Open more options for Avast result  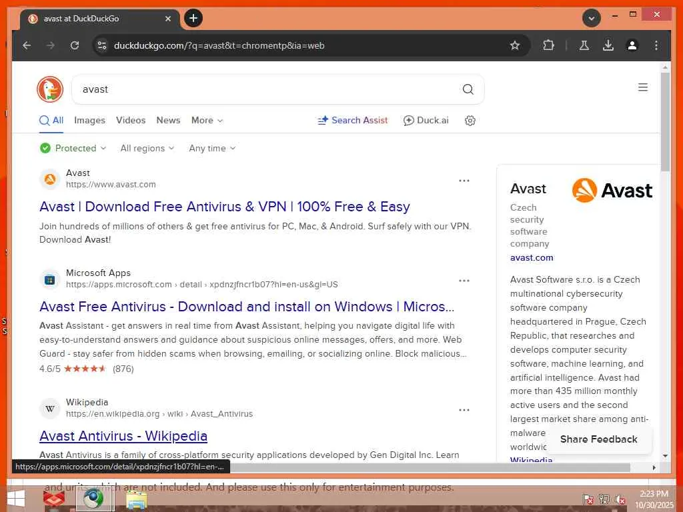tap(464, 181)
